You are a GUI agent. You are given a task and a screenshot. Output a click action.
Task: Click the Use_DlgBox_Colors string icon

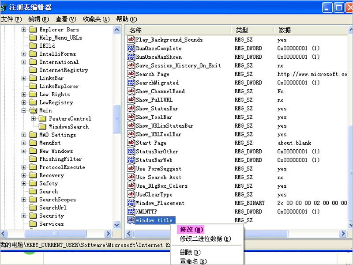[131, 185]
